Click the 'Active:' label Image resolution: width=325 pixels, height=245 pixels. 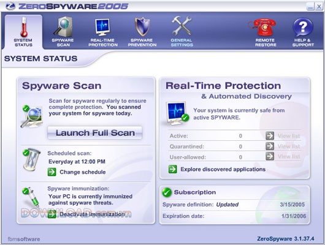click(179, 136)
